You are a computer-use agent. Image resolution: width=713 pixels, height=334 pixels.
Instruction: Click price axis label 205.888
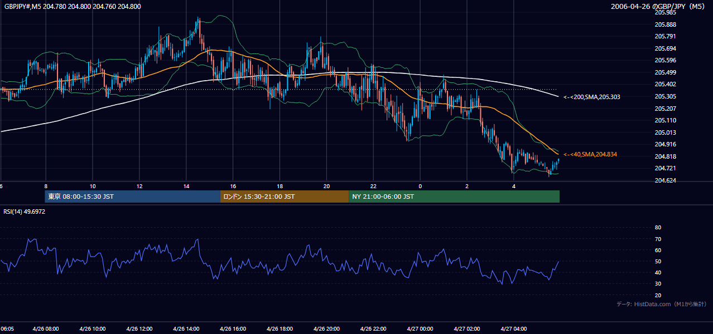[665, 24]
